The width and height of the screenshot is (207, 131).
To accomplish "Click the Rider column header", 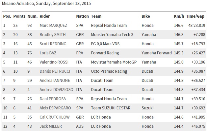I will point(44,16).
